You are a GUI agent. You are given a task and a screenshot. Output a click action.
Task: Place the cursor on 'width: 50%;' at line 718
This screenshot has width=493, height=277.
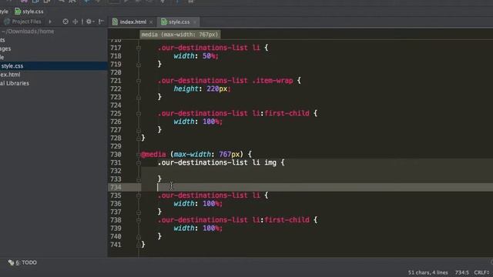[196, 56]
